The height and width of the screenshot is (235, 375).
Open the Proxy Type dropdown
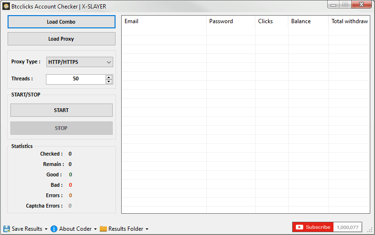(80, 62)
